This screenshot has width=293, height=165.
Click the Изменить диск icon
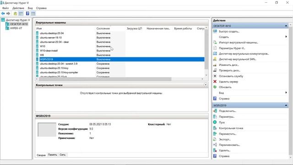coord(215,65)
